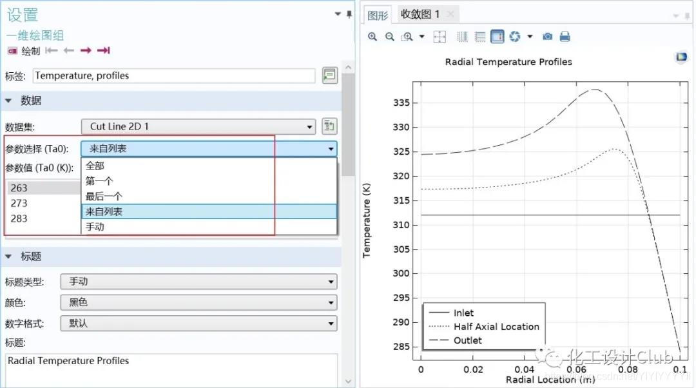
Task: Click go-to-source icon next to dataset
Action: click(329, 126)
